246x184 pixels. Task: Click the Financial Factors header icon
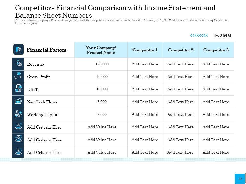click(x=18, y=50)
